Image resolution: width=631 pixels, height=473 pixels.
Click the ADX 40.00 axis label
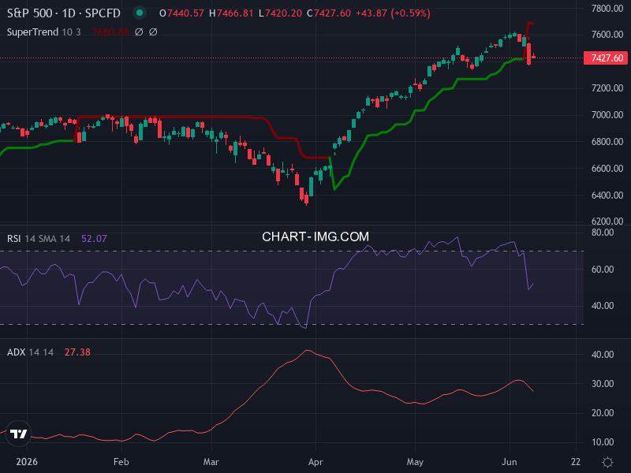click(x=603, y=354)
